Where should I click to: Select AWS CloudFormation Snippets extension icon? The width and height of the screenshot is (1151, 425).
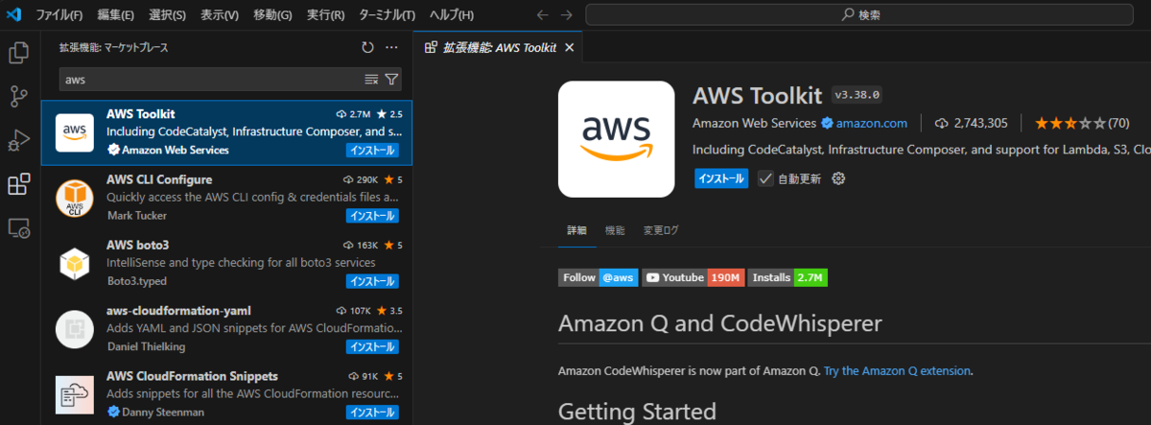(x=74, y=394)
